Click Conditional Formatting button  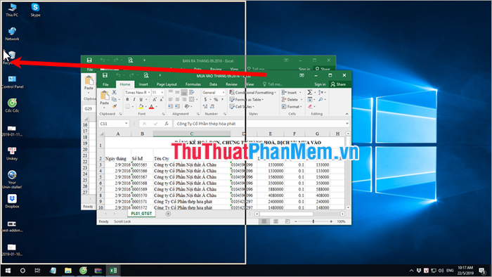[x=253, y=93]
